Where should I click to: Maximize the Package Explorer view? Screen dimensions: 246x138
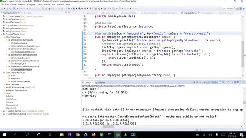78,13
